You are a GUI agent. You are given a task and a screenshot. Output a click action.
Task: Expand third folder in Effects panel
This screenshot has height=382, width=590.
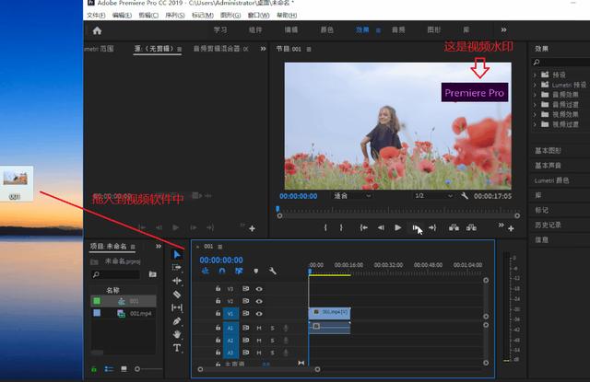[535, 95]
